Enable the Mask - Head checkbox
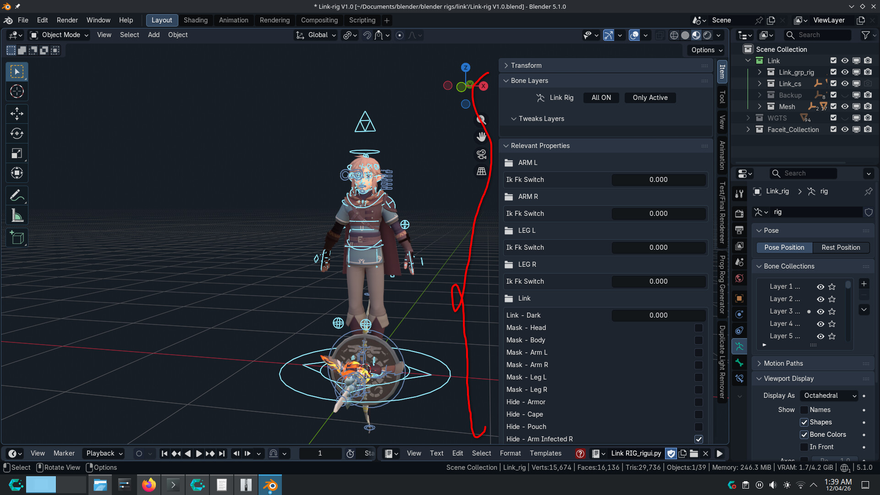Image resolution: width=880 pixels, height=495 pixels. click(698, 328)
